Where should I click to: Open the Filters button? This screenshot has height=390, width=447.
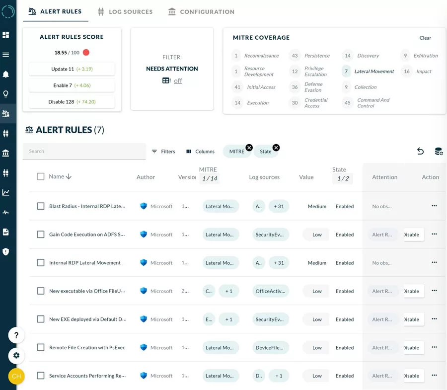pos(163,152)
